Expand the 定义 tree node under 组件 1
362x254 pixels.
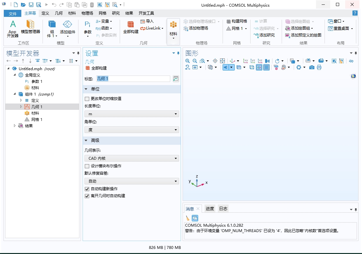(21, 100)
